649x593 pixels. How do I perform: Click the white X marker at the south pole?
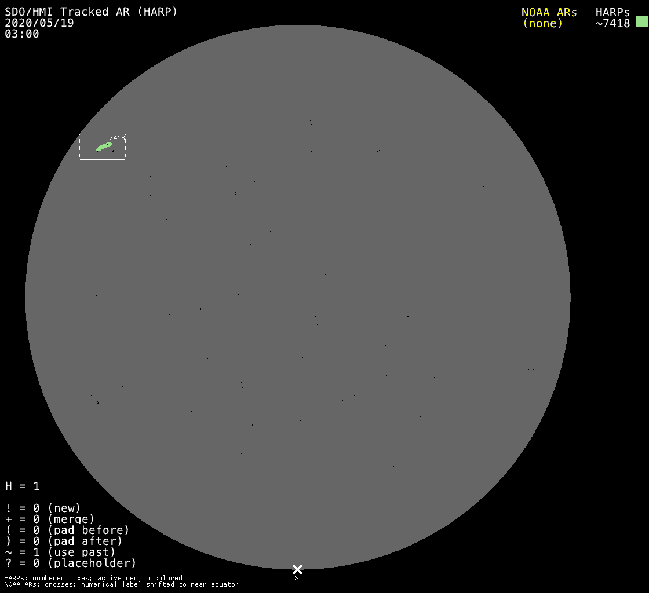(x=297, y=569)
